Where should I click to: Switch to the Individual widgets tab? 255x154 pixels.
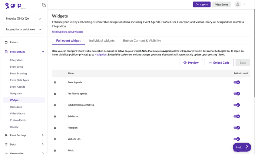click(x=102, y=41)
